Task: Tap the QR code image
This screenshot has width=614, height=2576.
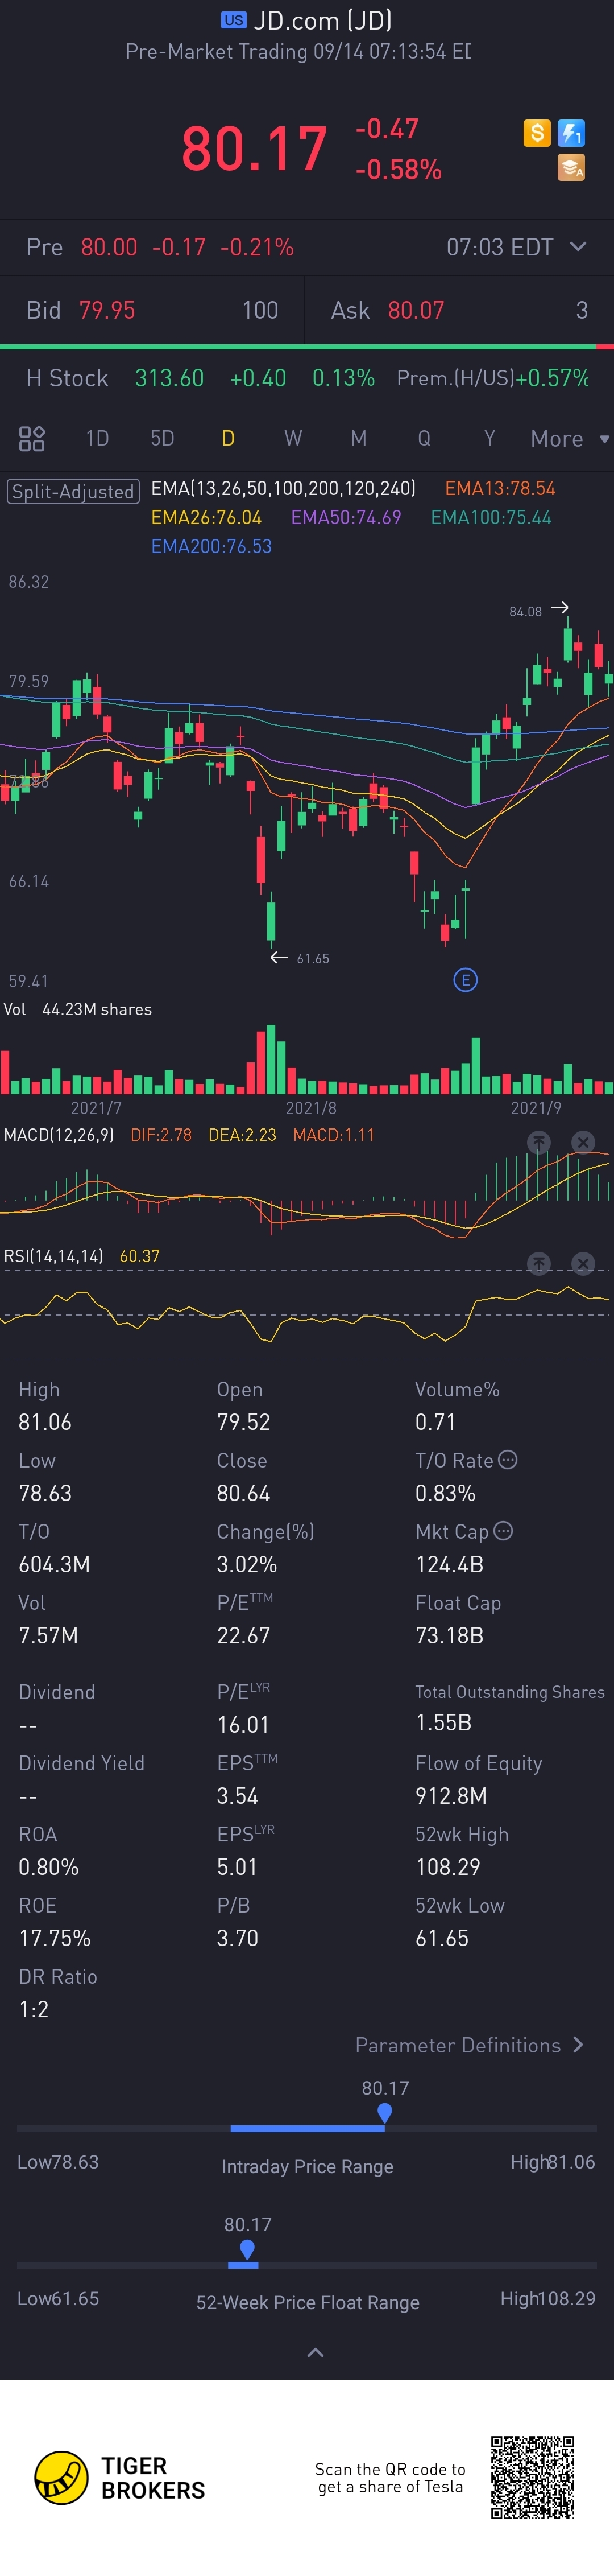Action: pyautogui.click(x=533, y=2477)
